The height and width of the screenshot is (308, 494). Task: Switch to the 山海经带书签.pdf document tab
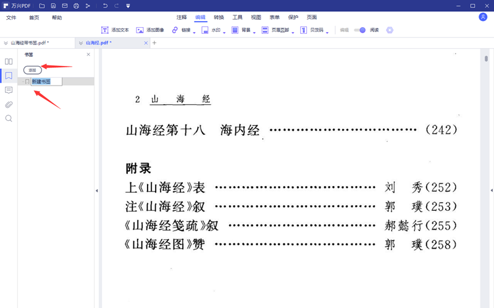[x=30, y=43]
